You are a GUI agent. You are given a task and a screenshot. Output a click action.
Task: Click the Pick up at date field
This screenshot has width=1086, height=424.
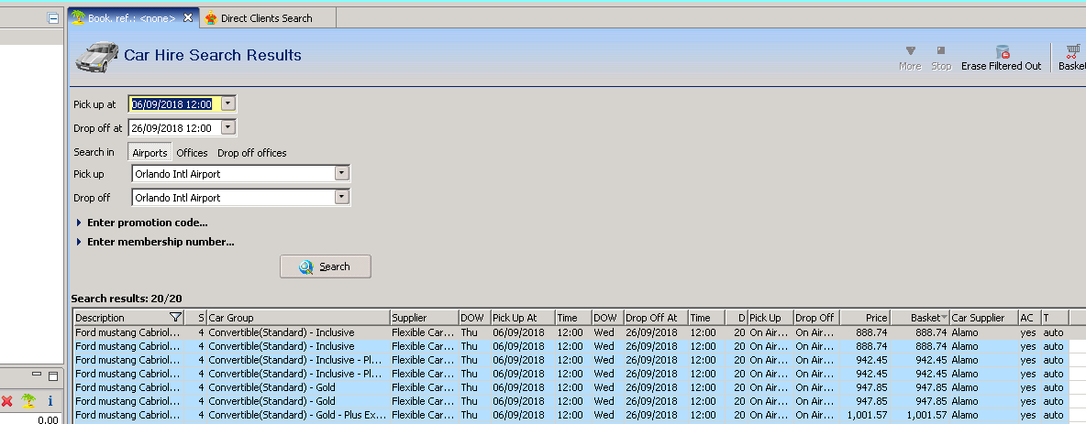(175, 103)
